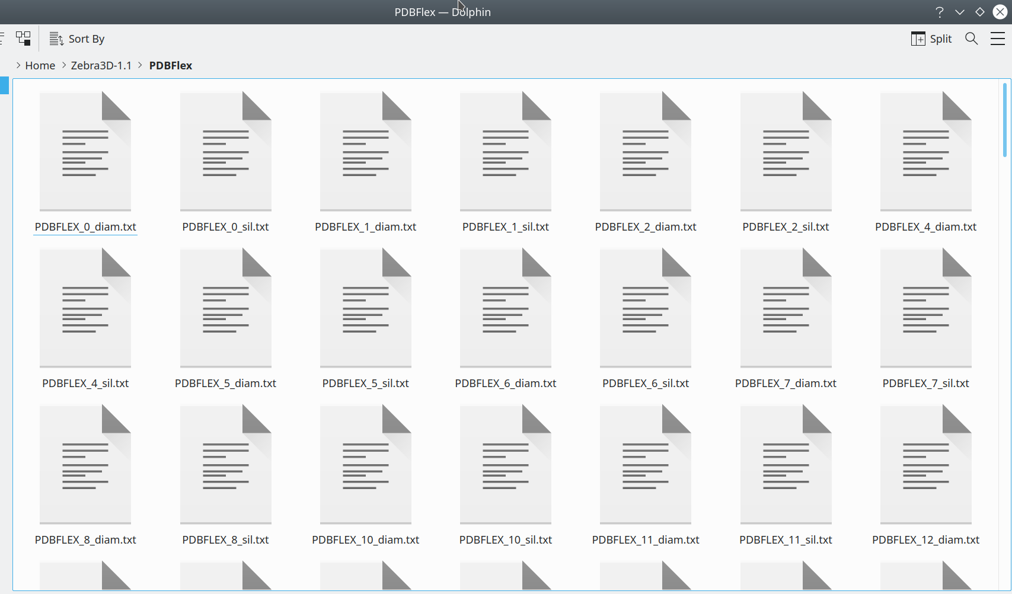The height and width of the screenshot is (594, 1012).
Task: Open the search tool magnifier
Action: click(971, 39)
